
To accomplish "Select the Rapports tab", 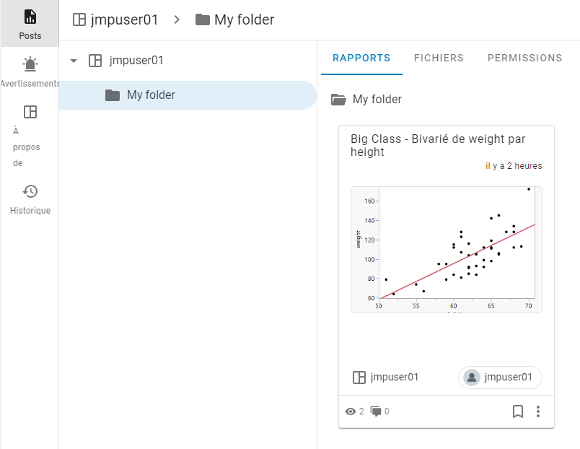I will point(361,58).
